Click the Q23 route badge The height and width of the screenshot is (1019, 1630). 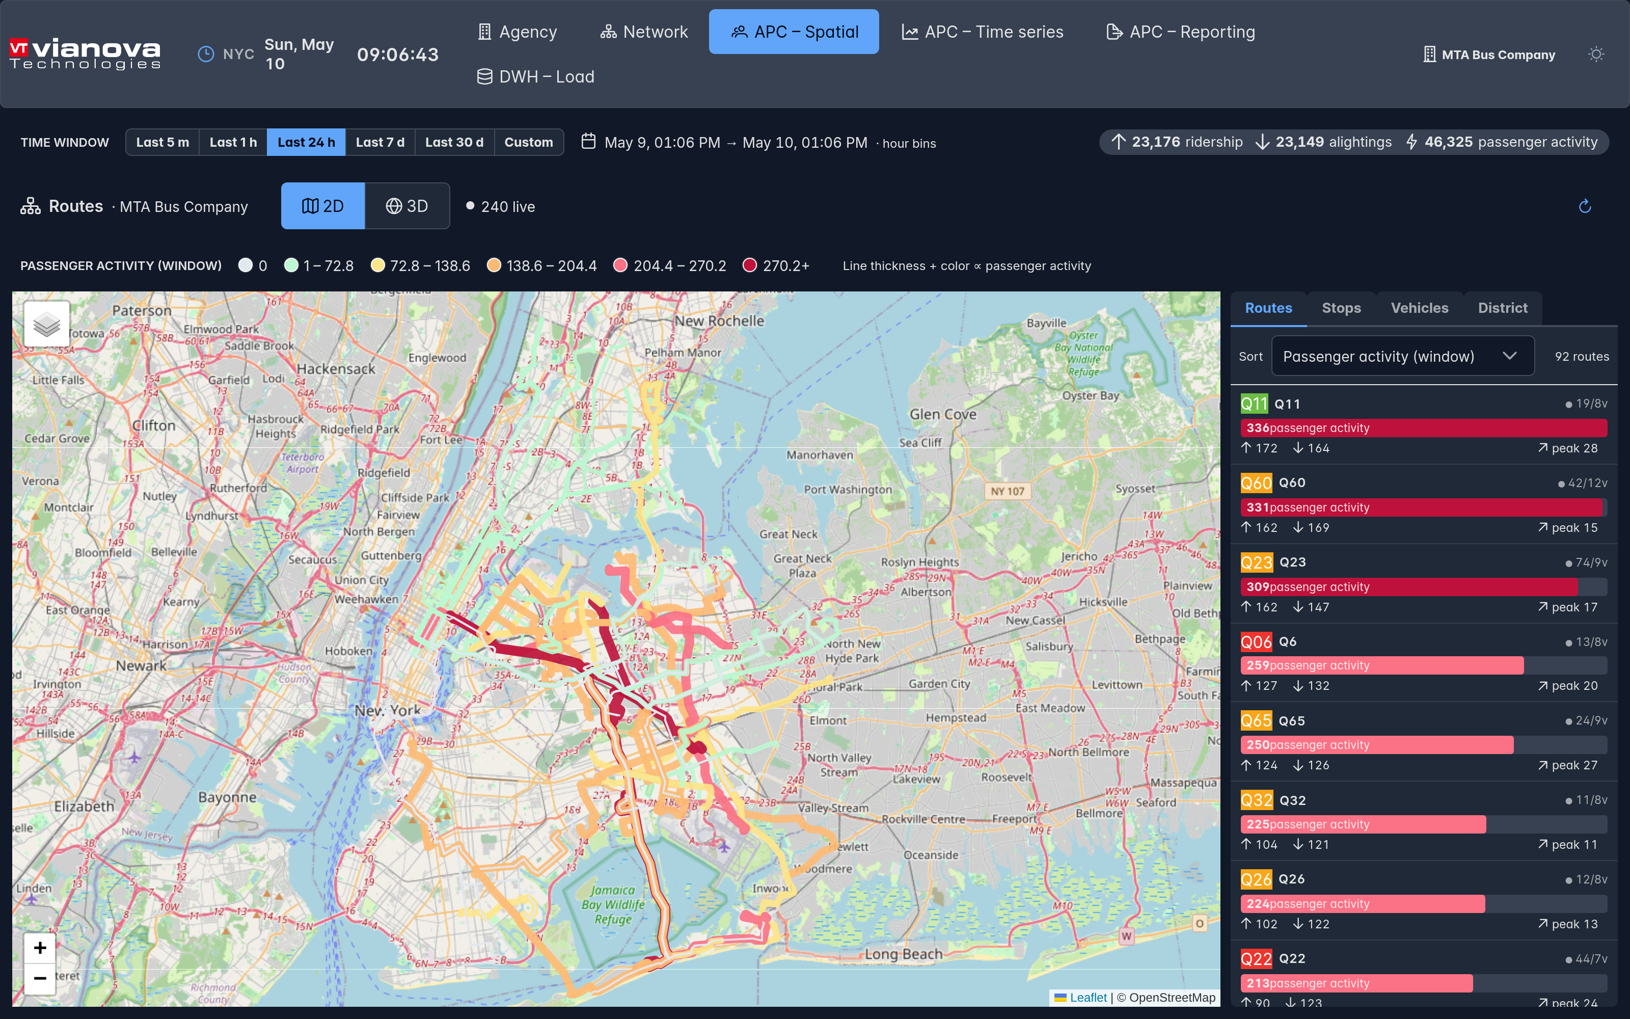(1256, 562)
